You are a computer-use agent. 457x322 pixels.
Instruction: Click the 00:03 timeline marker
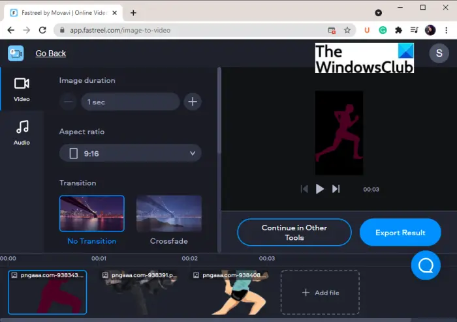[x=266, y=258]
